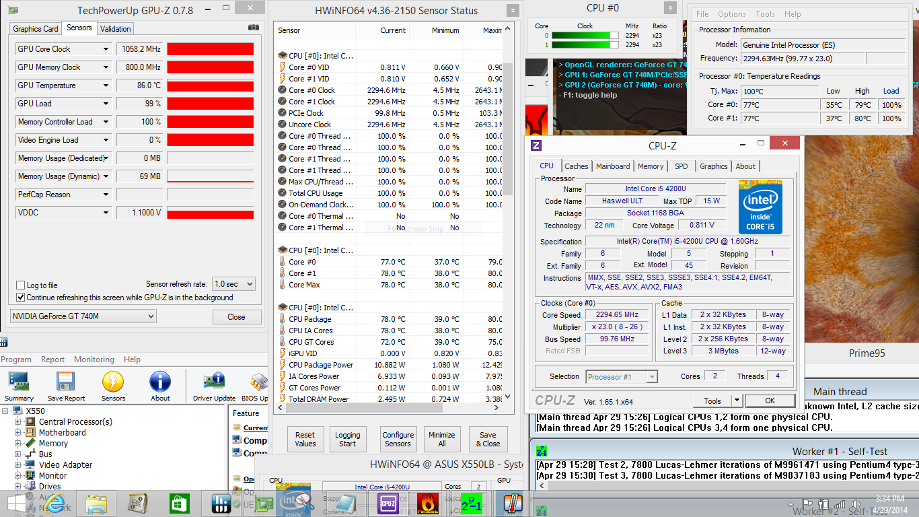The width and height of the screenshot is (919, 517).
Task: Click the GPU-Z screenshot camera icon
Action: (253, 28)
